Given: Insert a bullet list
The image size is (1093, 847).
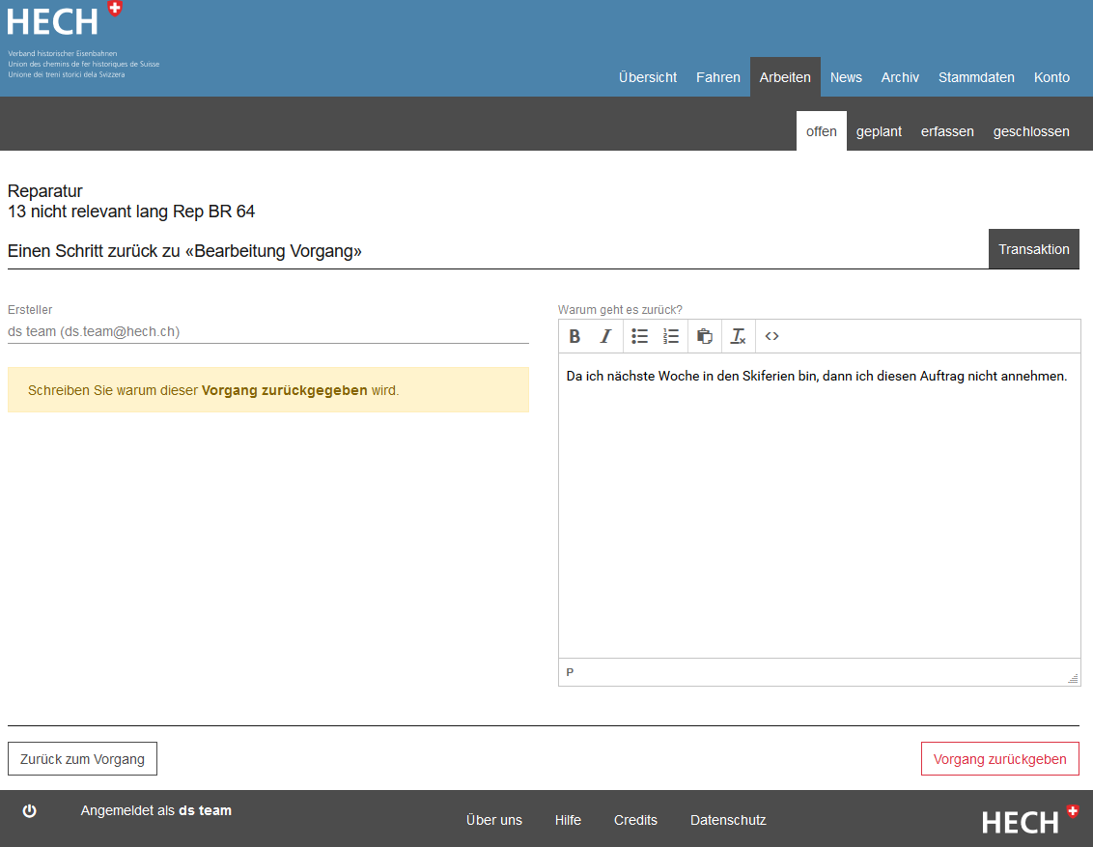Looking at the screenshot, I should click(639, 336).
